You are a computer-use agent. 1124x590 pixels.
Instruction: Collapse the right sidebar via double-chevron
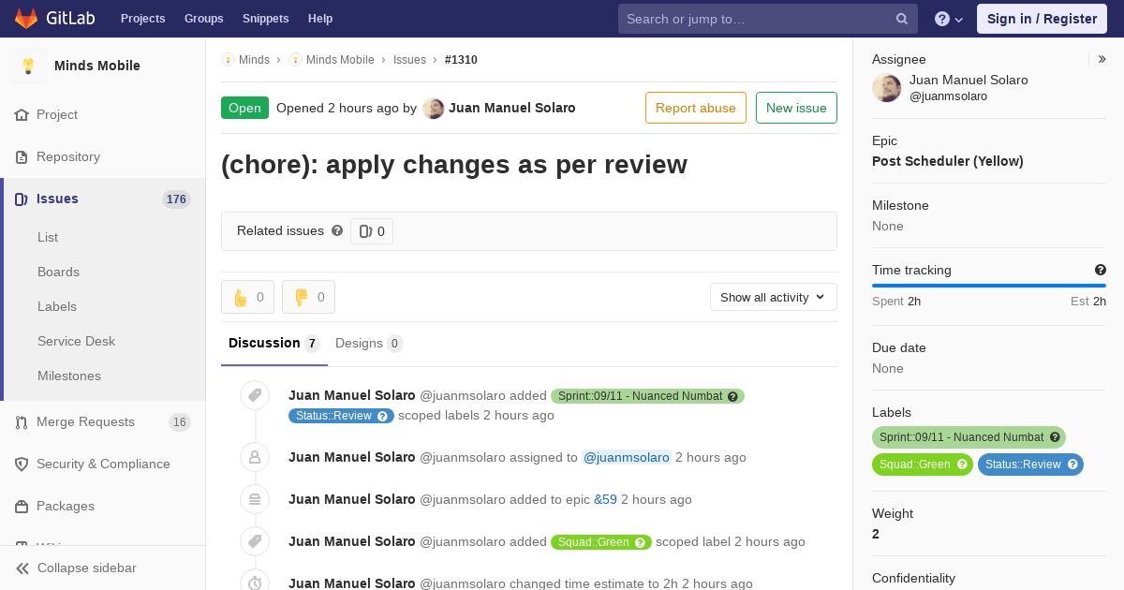1102,59
